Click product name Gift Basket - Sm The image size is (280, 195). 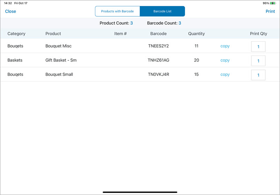[x=61, y=60]
